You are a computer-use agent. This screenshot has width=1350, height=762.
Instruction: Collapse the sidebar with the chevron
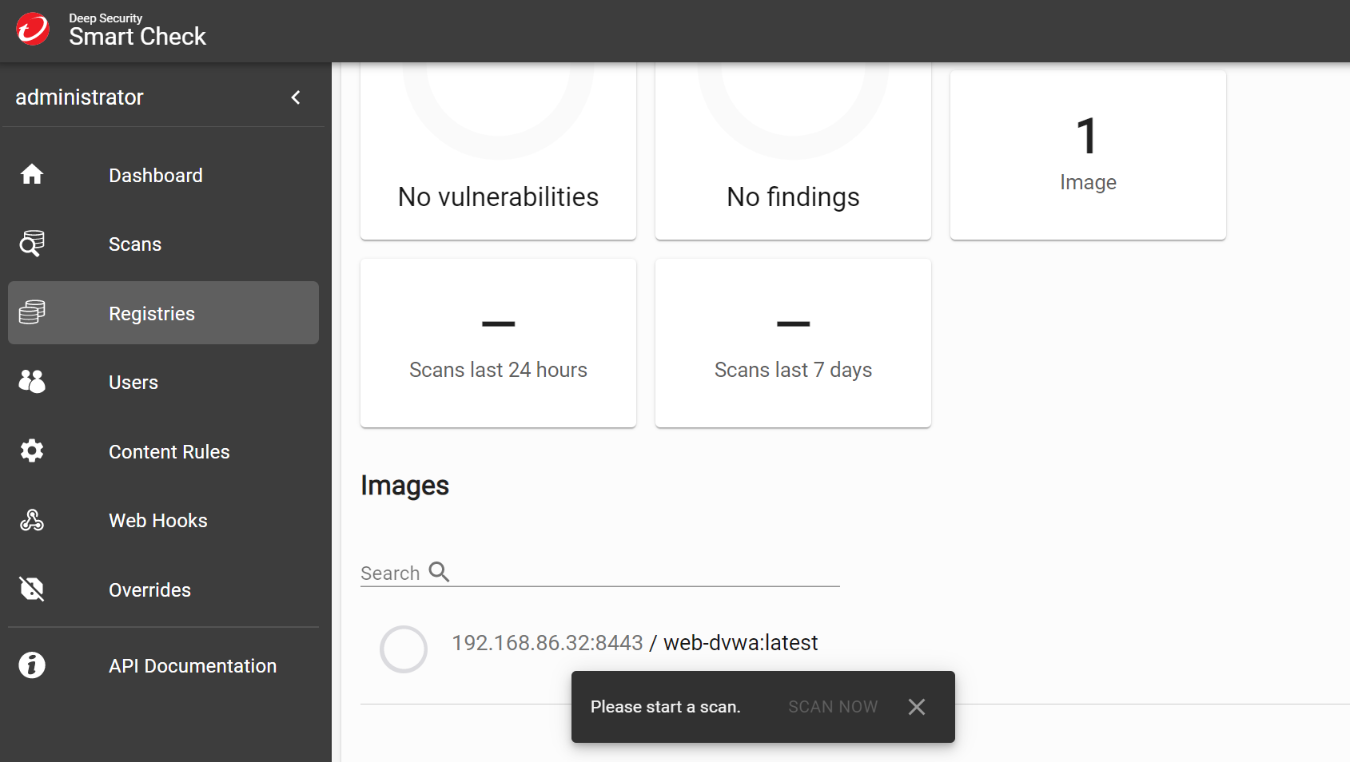(296, 97)
